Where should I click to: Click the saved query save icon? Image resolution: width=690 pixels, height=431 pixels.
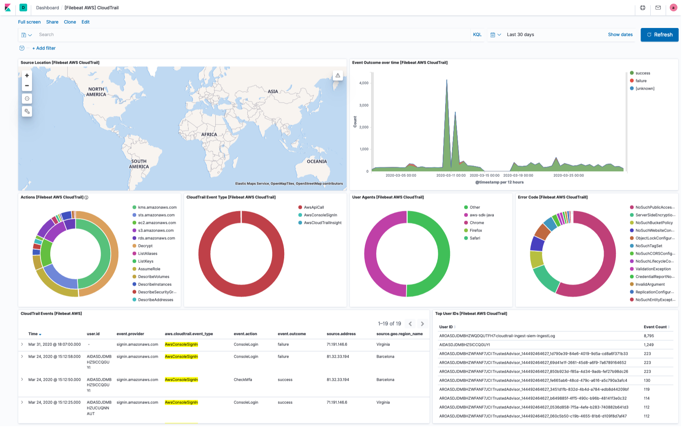(x=24, y=34)
